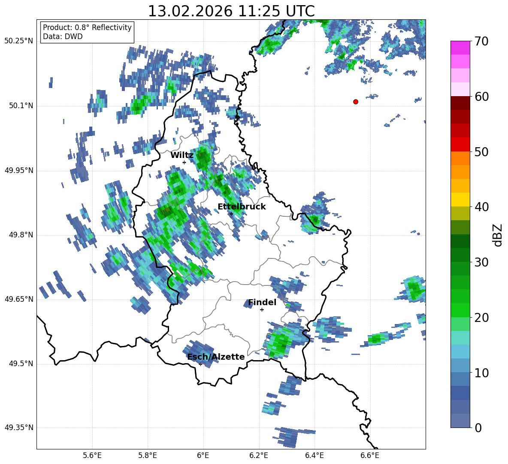Click the 6.2°E longitude label
This screenshot has width=508, height=464.
[x=259, y=455]
